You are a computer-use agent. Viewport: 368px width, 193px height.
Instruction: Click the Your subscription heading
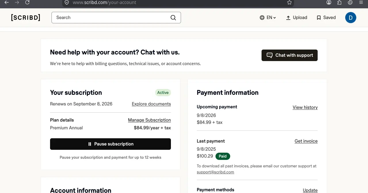tap(76, 93)
